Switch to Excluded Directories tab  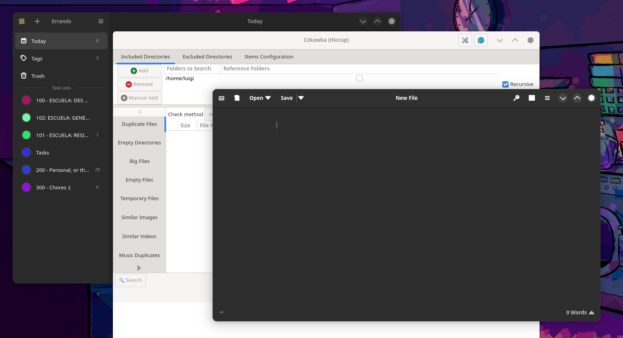pos(207,57)
